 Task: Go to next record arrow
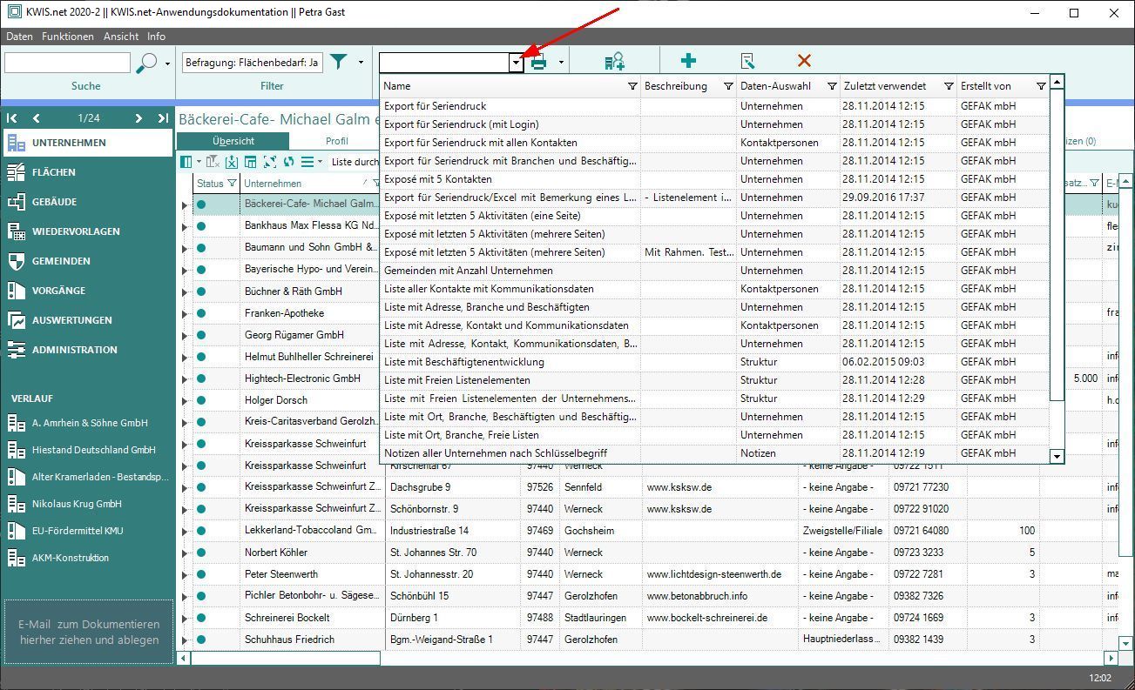[138, 118]
